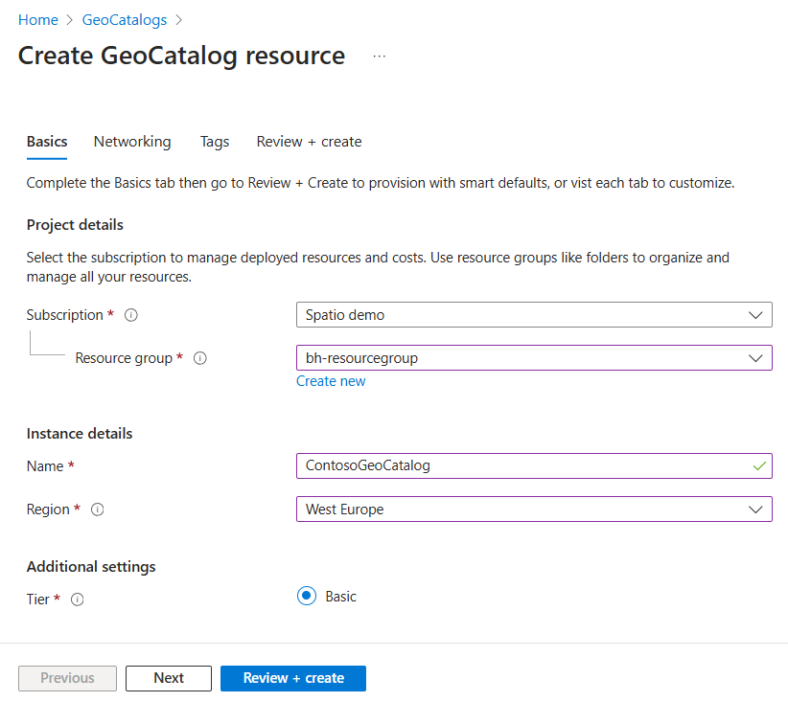Click the Tier info icon
The width and height of the screenshot is (788, 702).
click(78, 600)
